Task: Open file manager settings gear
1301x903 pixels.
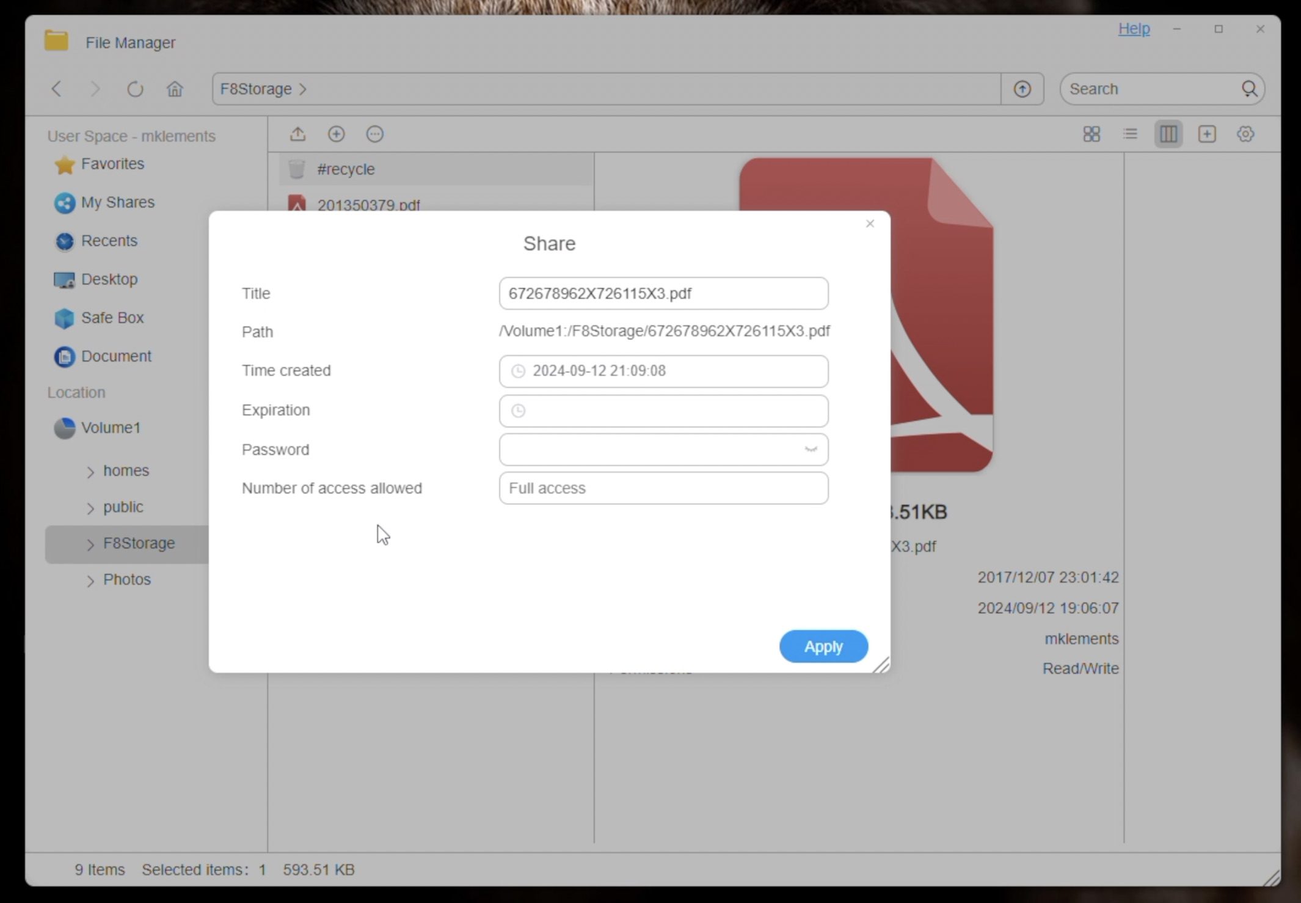Action: tap(1245, 134)
